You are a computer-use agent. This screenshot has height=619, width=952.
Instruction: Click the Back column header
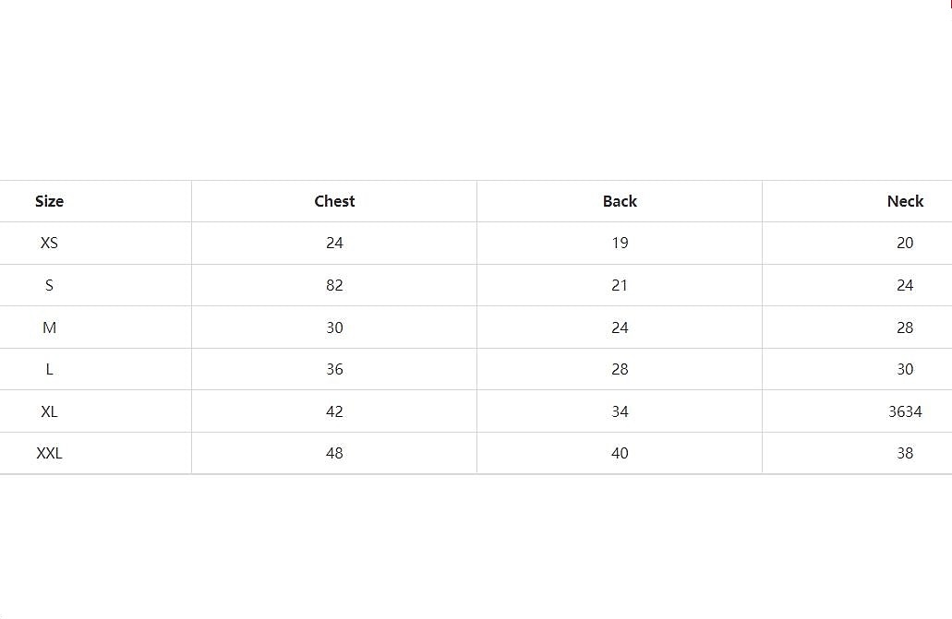620,201
